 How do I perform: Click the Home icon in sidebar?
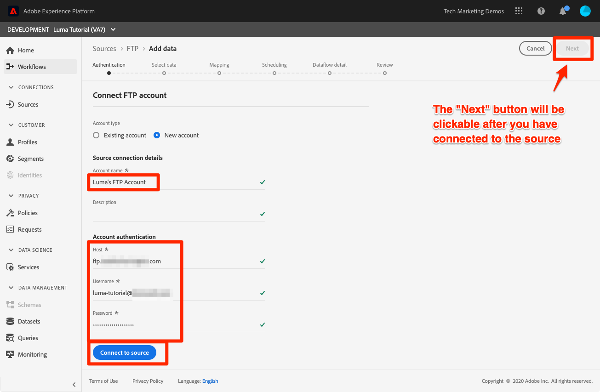(x=10, y=50)
